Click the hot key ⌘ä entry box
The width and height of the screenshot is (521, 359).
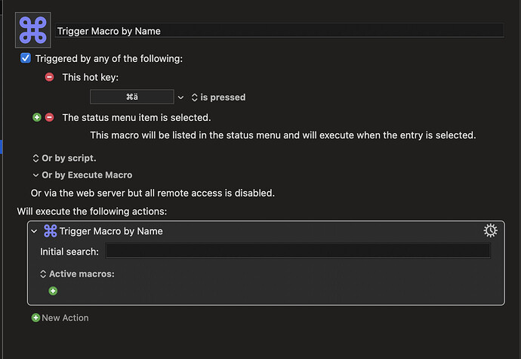(x=132, y=97)
